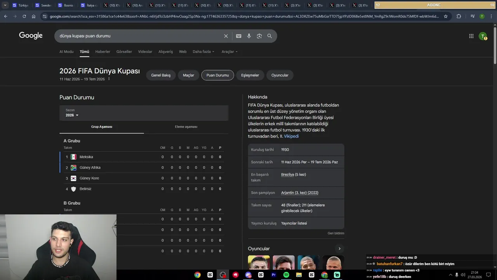Select the Haberler search tab
497x280 pixels.
(x=103, y=52)
